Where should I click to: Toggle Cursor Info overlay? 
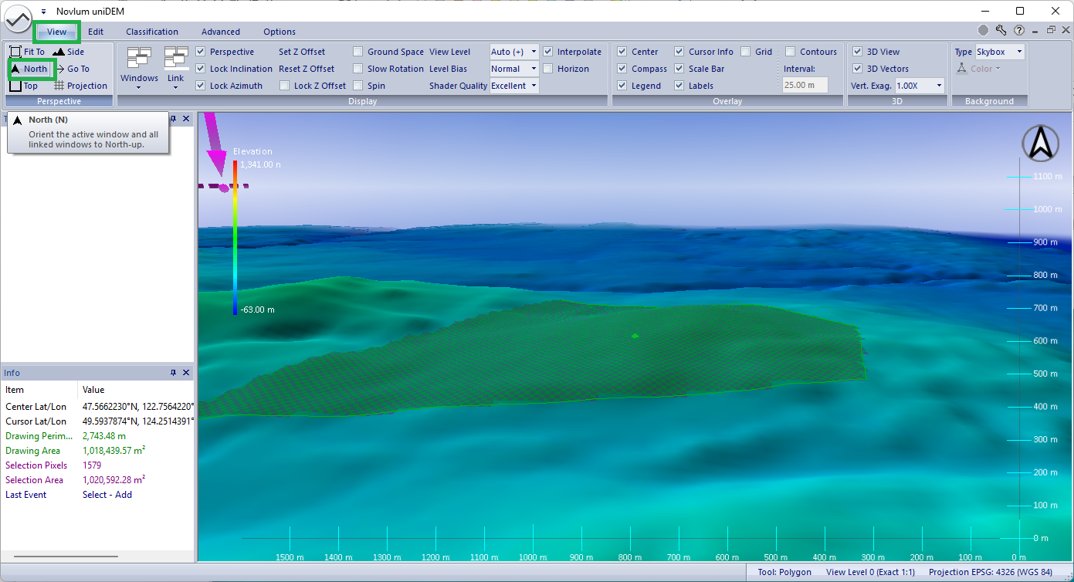pos(679,52)
